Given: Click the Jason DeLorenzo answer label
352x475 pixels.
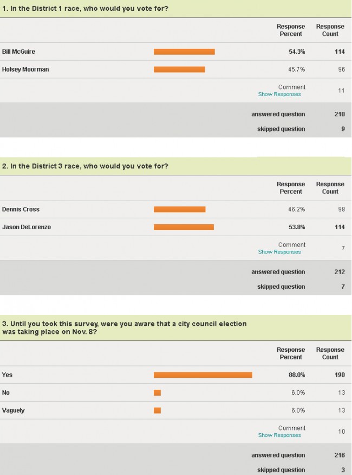Looking at the screenshot, I should click(x=27, y=227).
